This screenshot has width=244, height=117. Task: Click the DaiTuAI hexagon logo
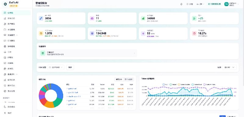[x=5, y=4]
